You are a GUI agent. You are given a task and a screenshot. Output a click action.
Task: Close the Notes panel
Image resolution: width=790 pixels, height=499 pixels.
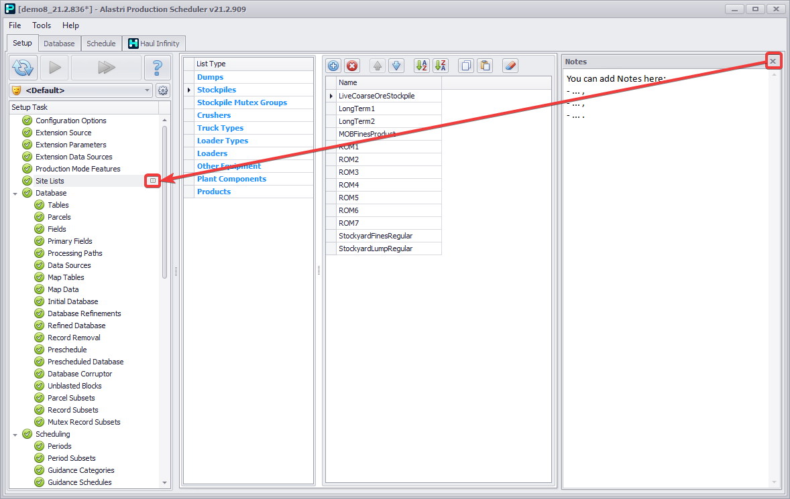pyautogui.click(x=773, y=62)
